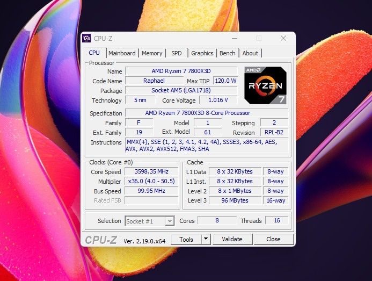Click the Level 2 value 8 x 1 MBytes
The image size is (372, 281).
(x=235, y=191)
